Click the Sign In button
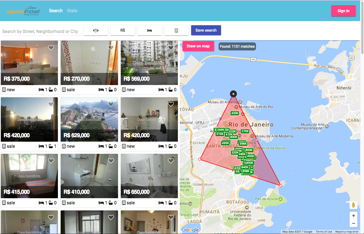 click(x=343, y=11)
